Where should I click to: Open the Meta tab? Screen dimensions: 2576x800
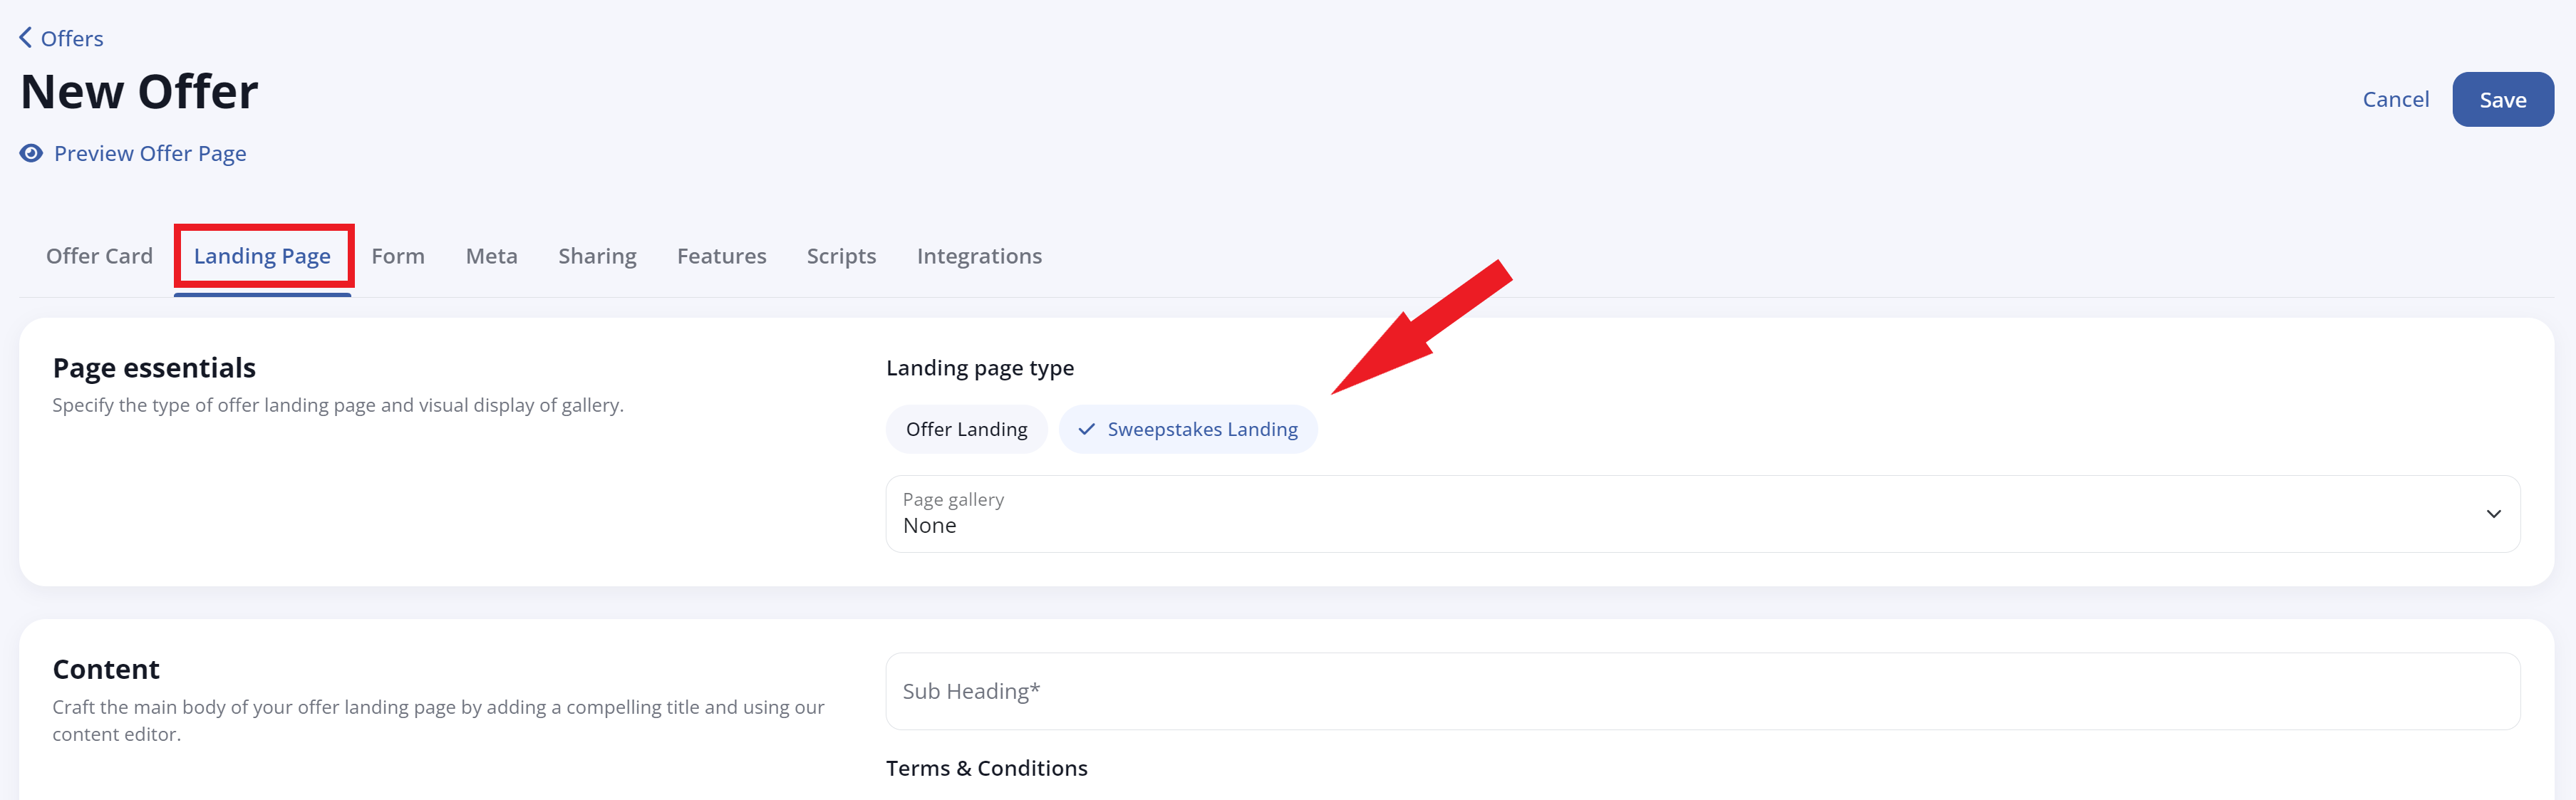point(491,256)
